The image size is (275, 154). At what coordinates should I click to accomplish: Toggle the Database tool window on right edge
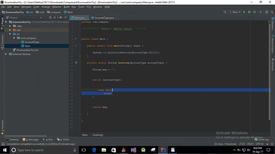click(273, 24)
